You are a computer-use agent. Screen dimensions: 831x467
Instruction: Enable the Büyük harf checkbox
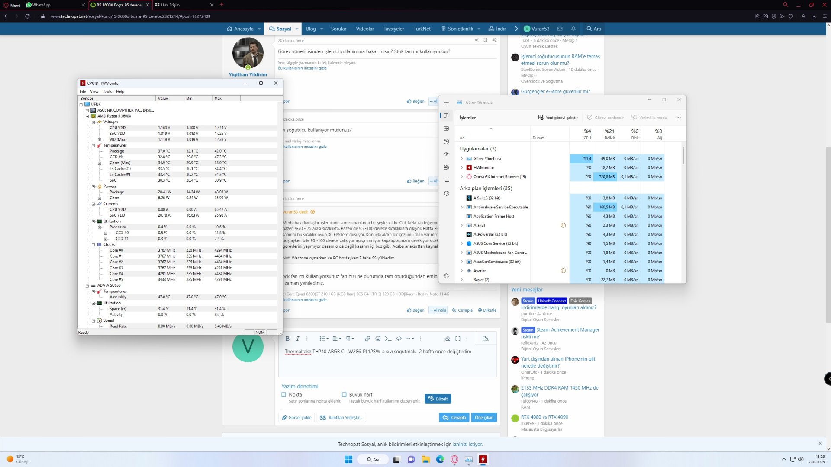pyautogui.click(x=344, y=395)
